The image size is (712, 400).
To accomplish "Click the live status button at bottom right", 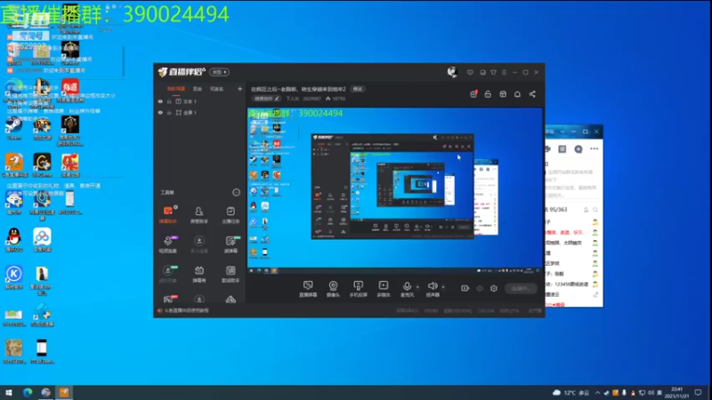I will click(x=521, y=288).
